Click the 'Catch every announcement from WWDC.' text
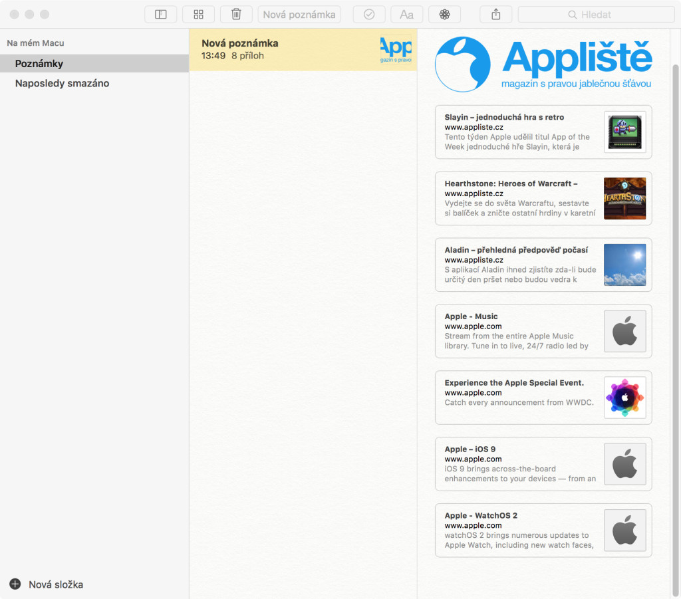 519,402
